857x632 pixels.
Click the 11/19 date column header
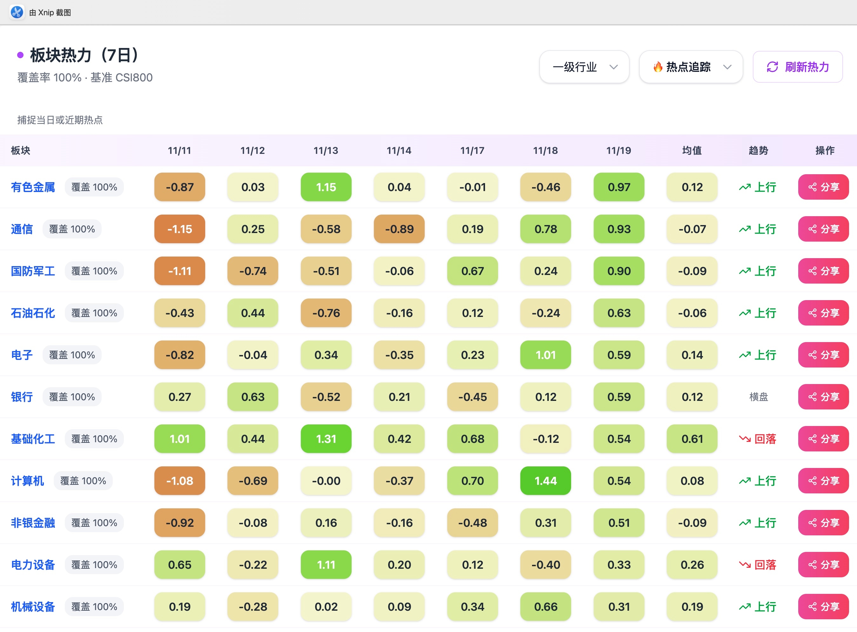coord(618,150)
